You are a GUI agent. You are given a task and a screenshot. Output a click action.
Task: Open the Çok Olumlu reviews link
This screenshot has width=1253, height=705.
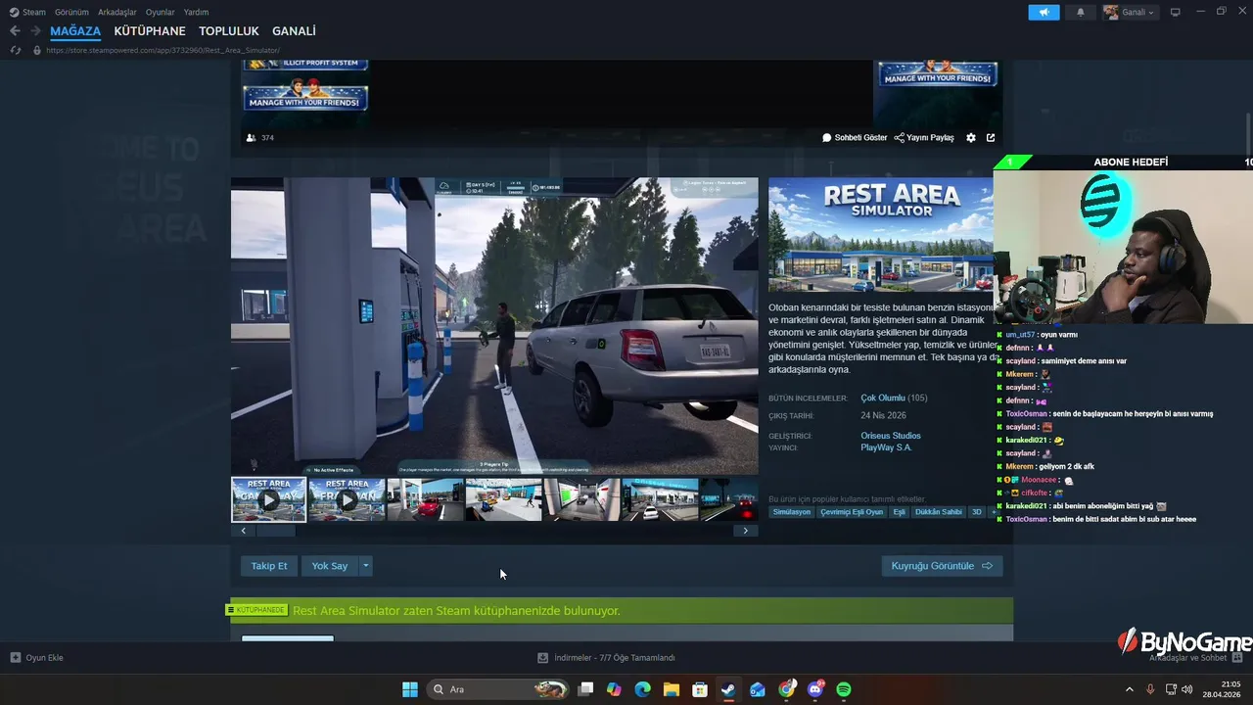pos(883,398)
